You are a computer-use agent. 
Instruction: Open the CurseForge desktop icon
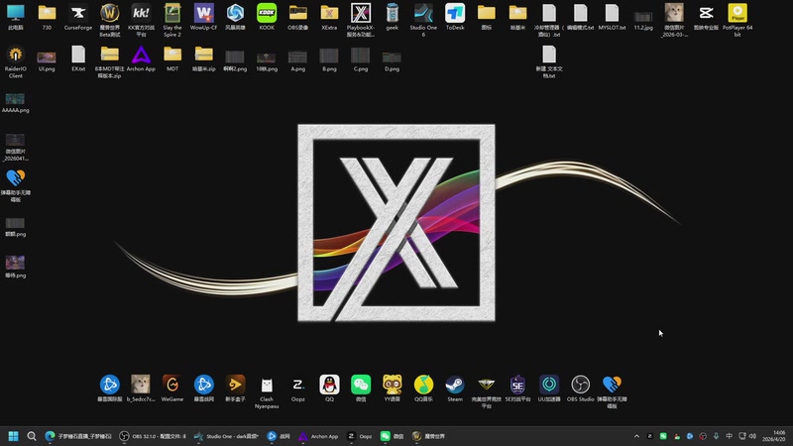78,17
